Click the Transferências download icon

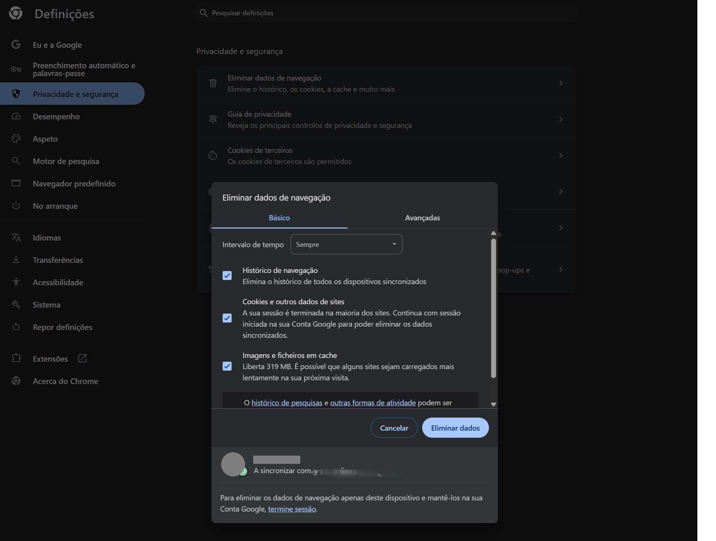coord(16,260)
